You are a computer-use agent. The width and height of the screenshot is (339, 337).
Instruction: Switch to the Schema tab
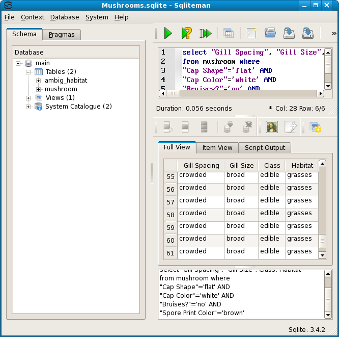pos(24,34)
